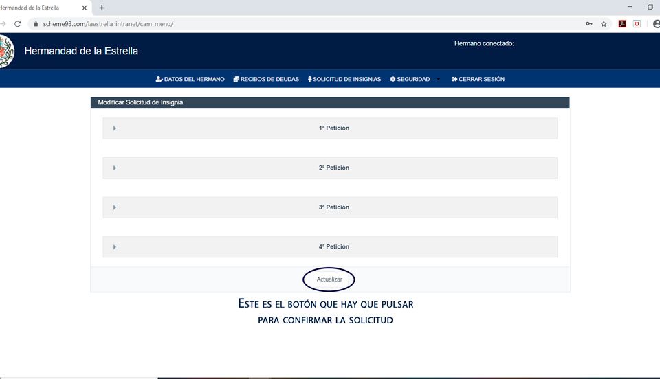Open the Recibos de Deudas menu

[266, 79]
